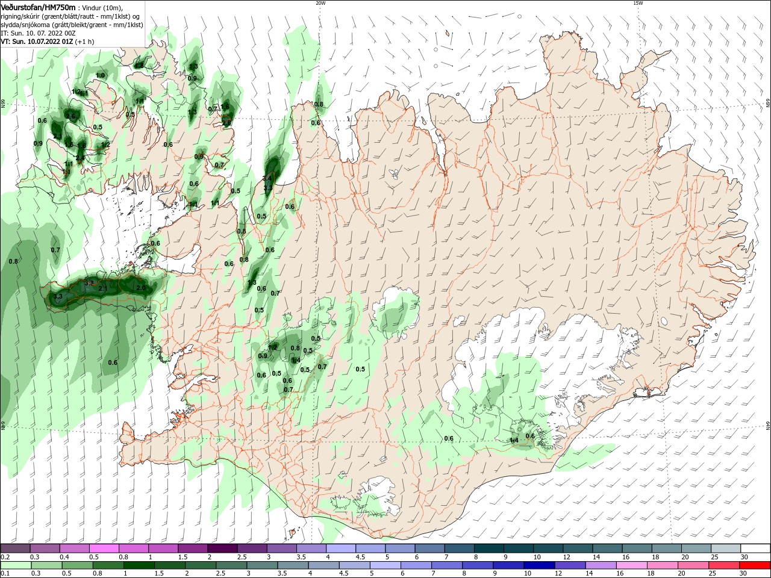
Task: Select the pale grey swatch above 25
Action: click(x=726, y=548)
